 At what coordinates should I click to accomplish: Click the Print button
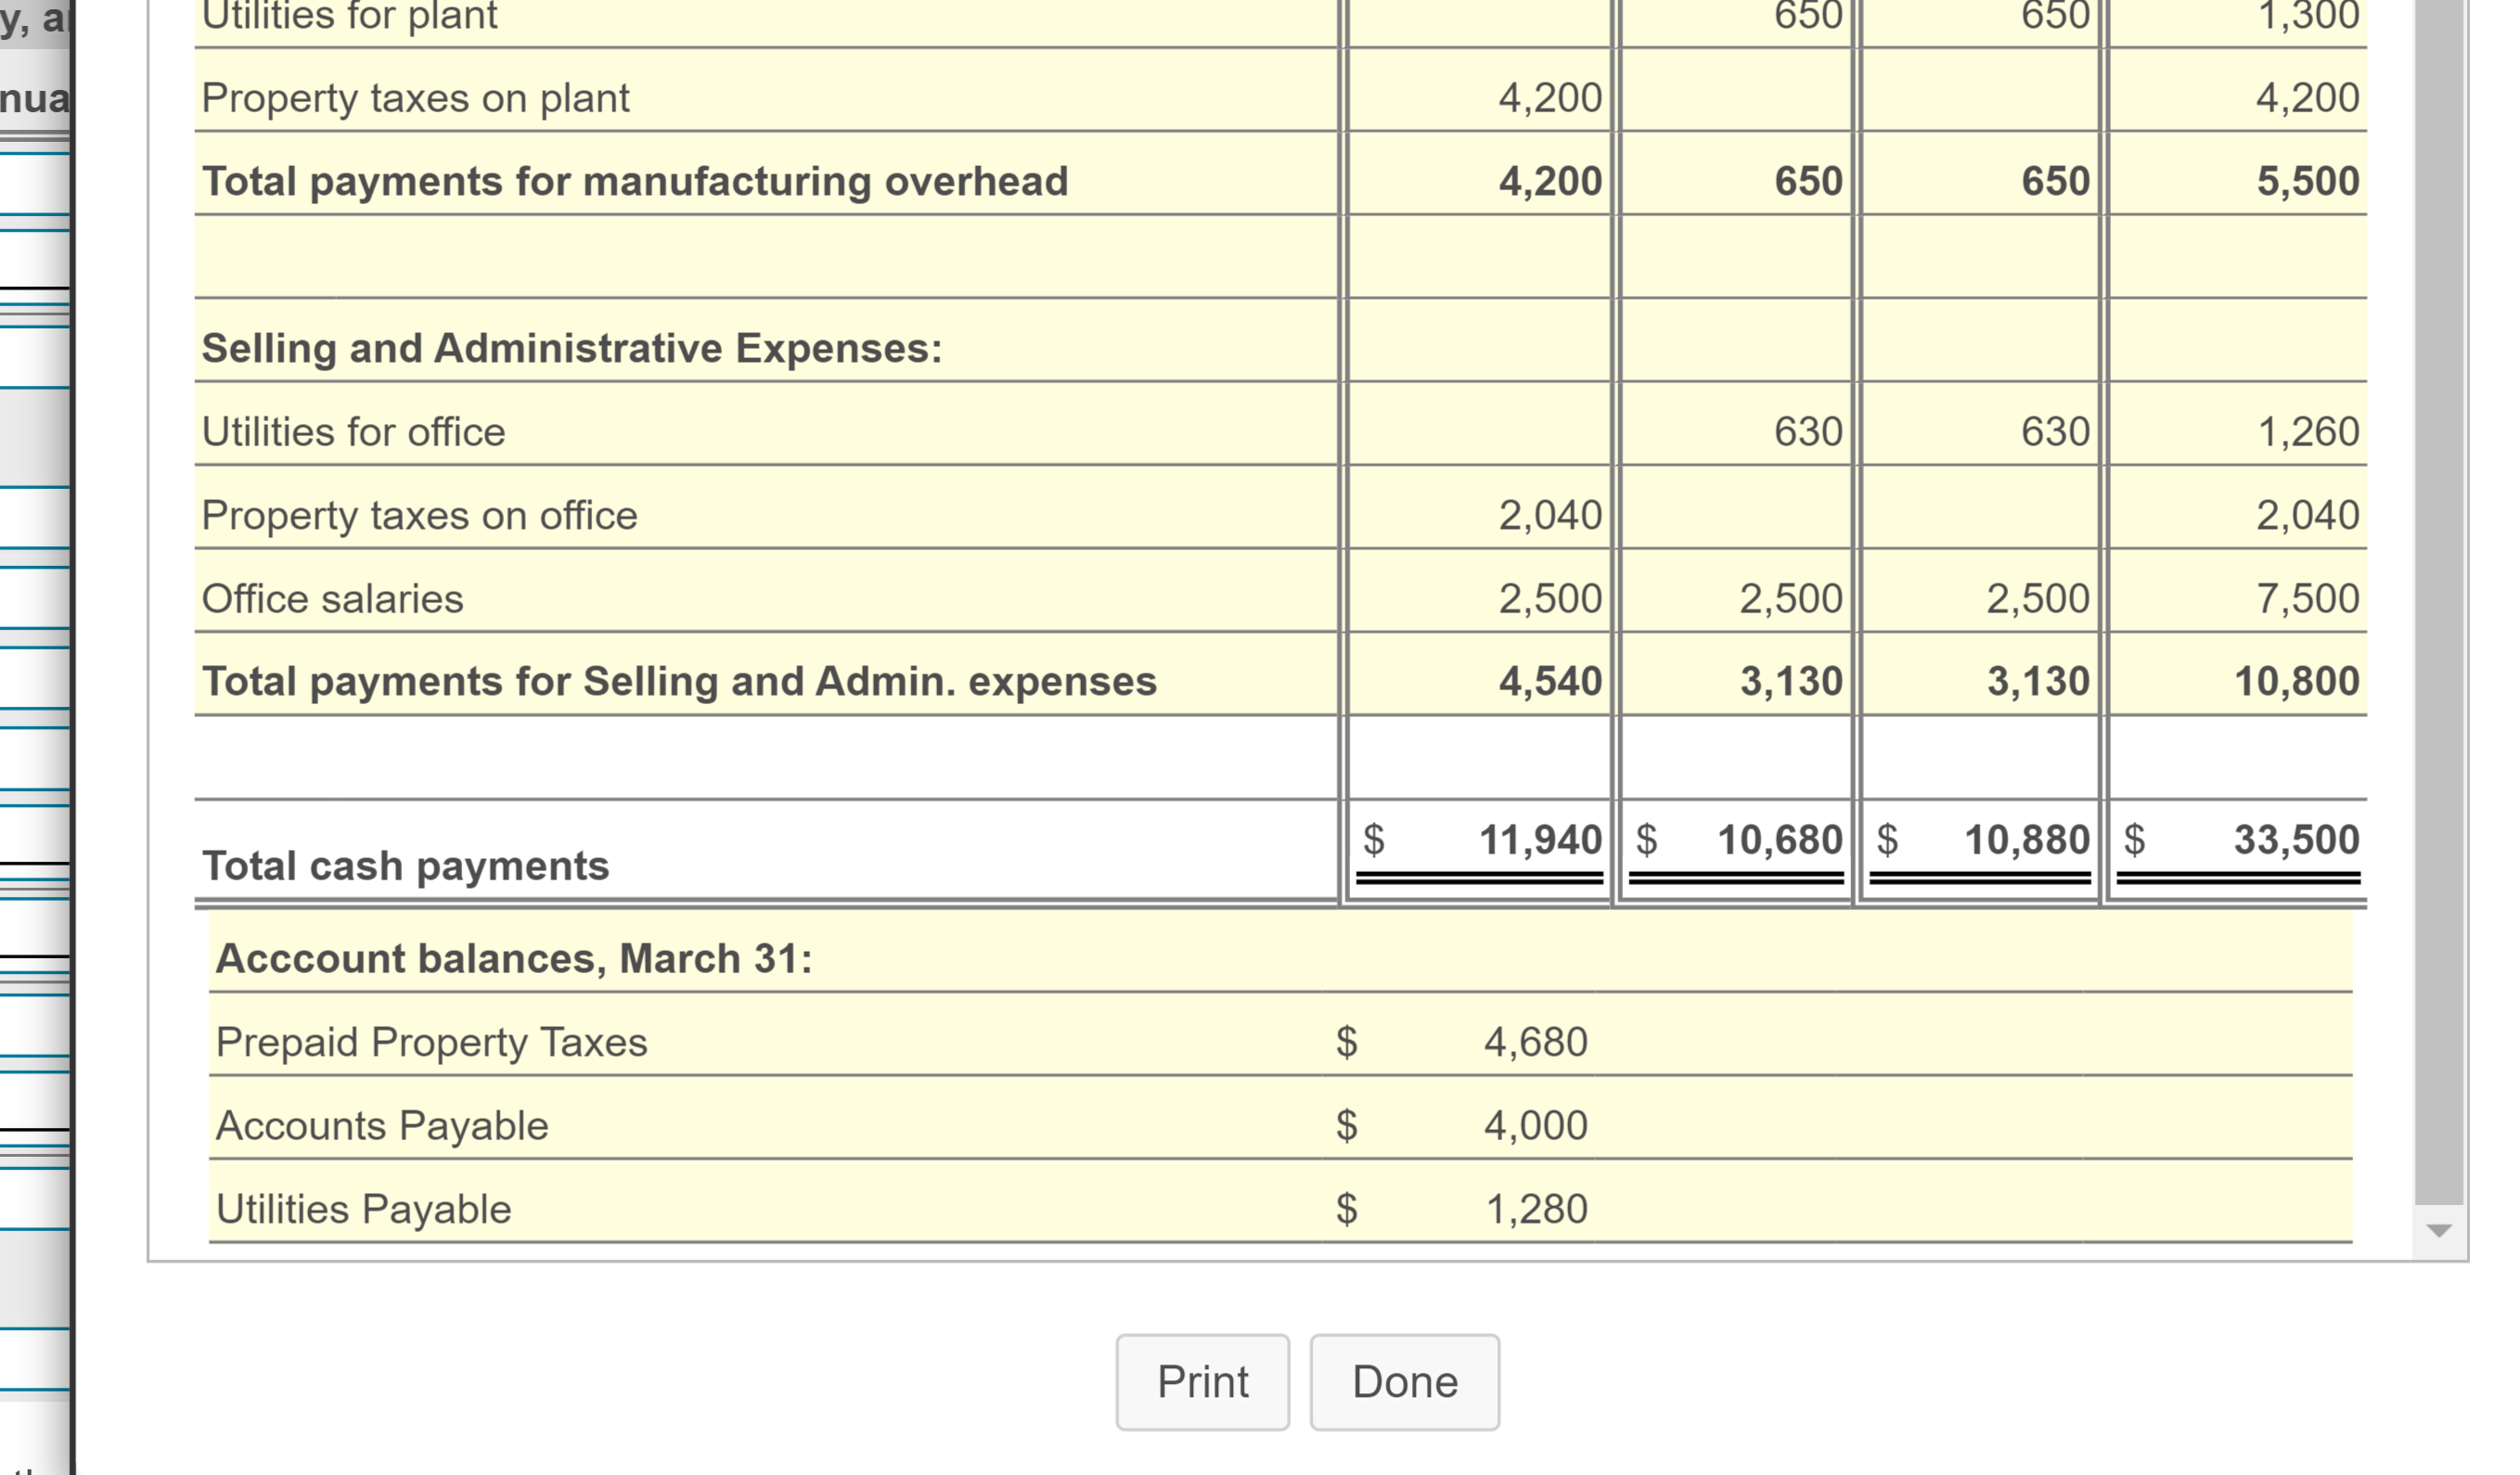point(1202,1381)
